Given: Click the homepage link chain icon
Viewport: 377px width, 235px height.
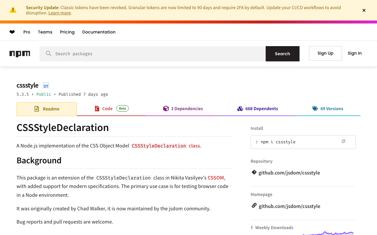Looking at the screenshot, I should click(x=254, y=206).
